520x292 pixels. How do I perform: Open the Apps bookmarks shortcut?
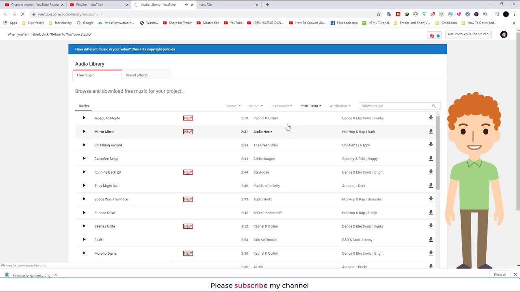(10, 23)
